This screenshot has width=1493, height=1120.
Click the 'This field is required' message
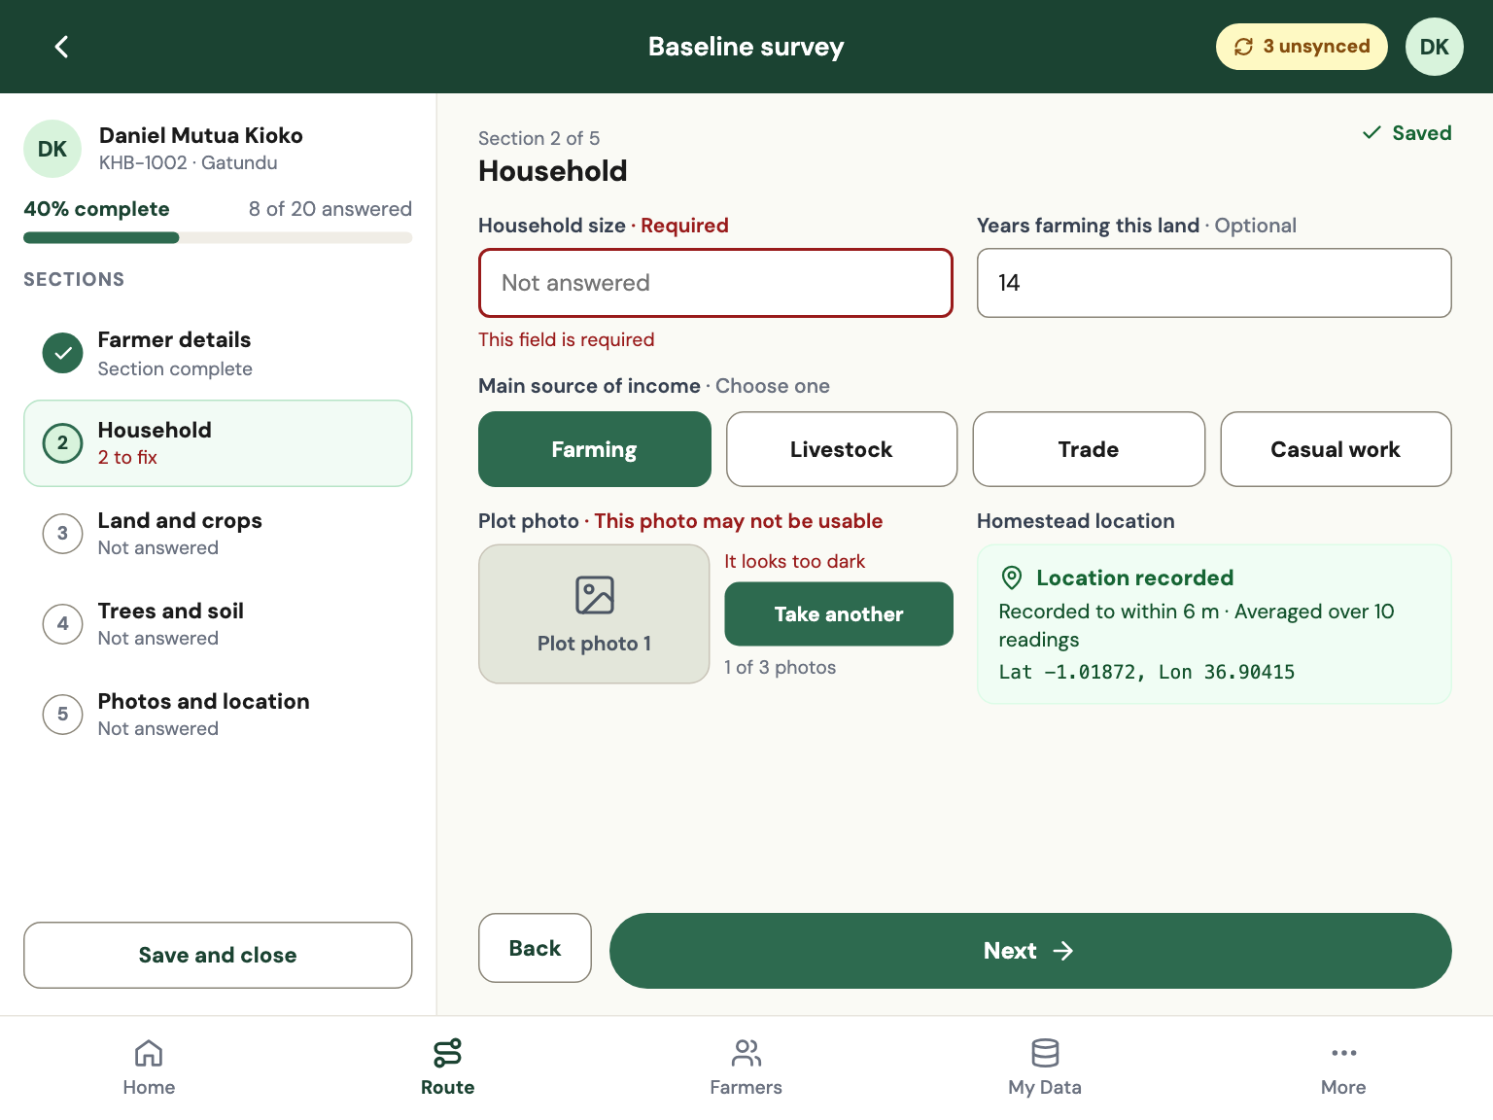click(567, 339)
